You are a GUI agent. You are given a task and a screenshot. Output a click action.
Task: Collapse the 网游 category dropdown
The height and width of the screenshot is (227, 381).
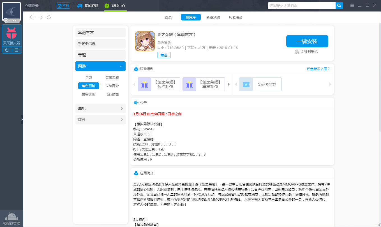100,66
